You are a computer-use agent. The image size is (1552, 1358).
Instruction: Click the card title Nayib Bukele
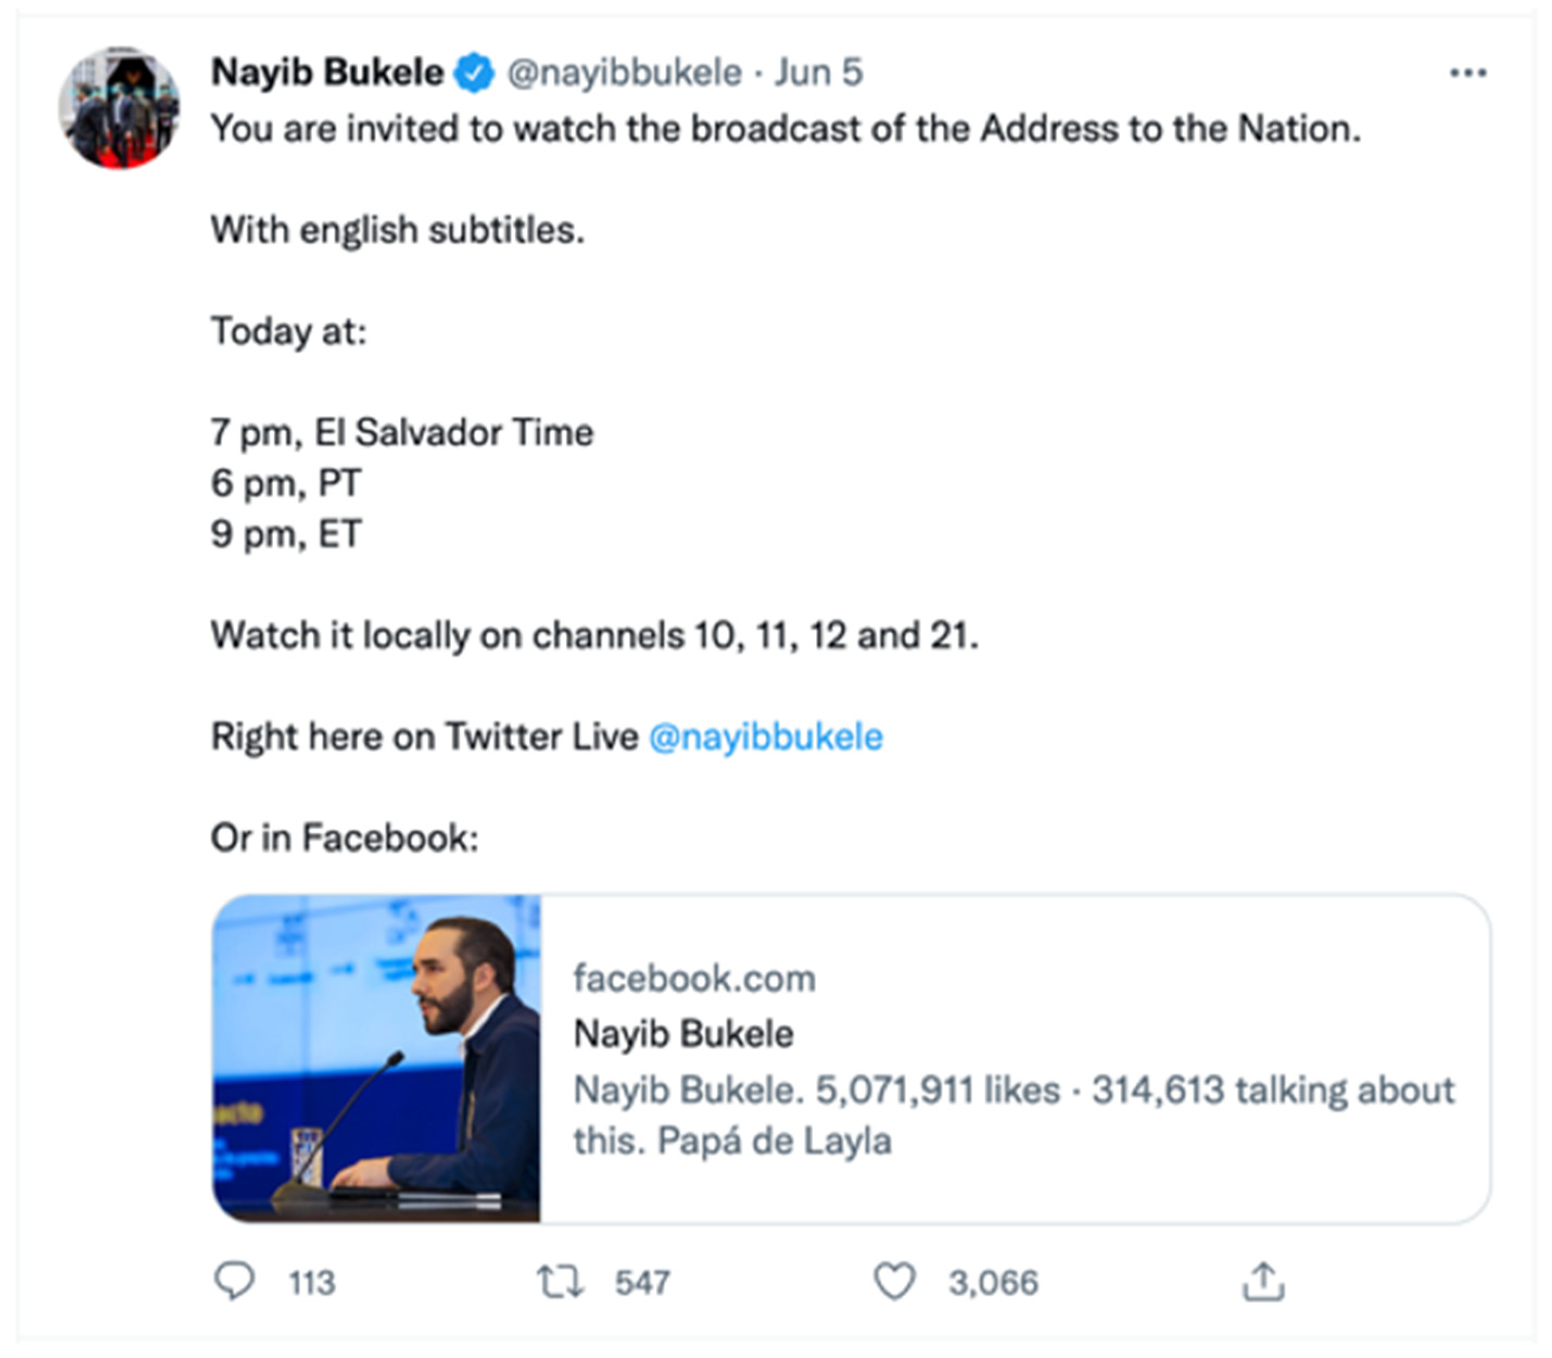click(x=683, y=1033)
